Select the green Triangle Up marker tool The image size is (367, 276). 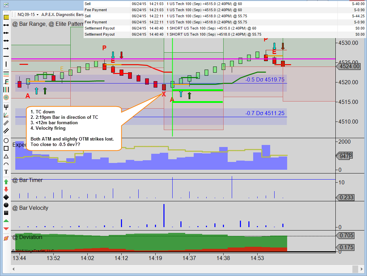pyautogui.click(x=6, y=221)
